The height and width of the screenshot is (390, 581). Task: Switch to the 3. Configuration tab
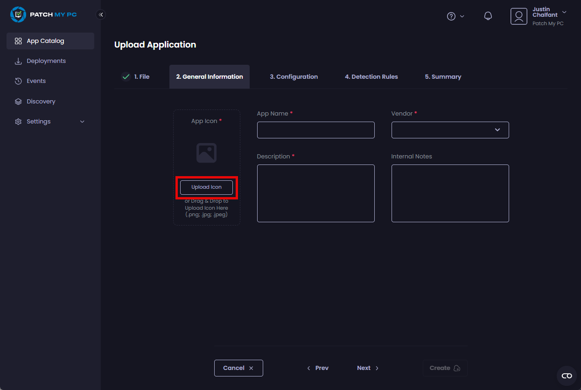(294, 77)
